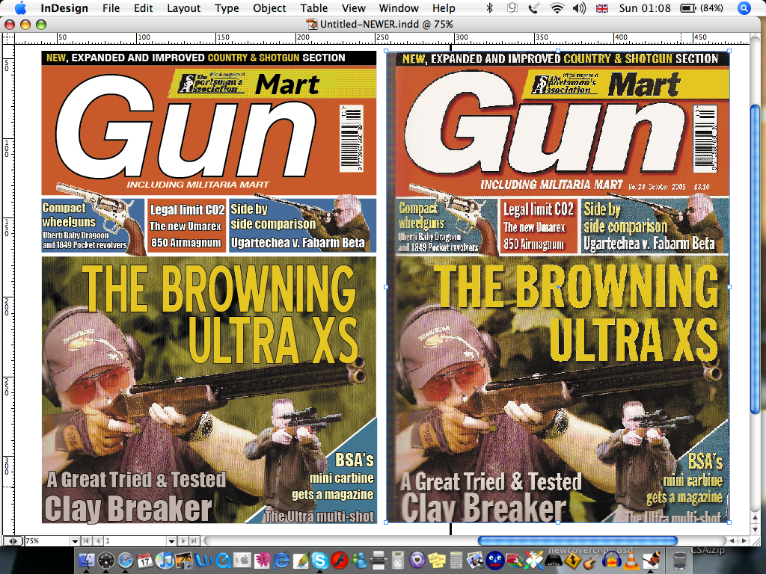Open the Object menu
Image resolution: width=766 pixels, height=574 pixels.
pos(269,7)
